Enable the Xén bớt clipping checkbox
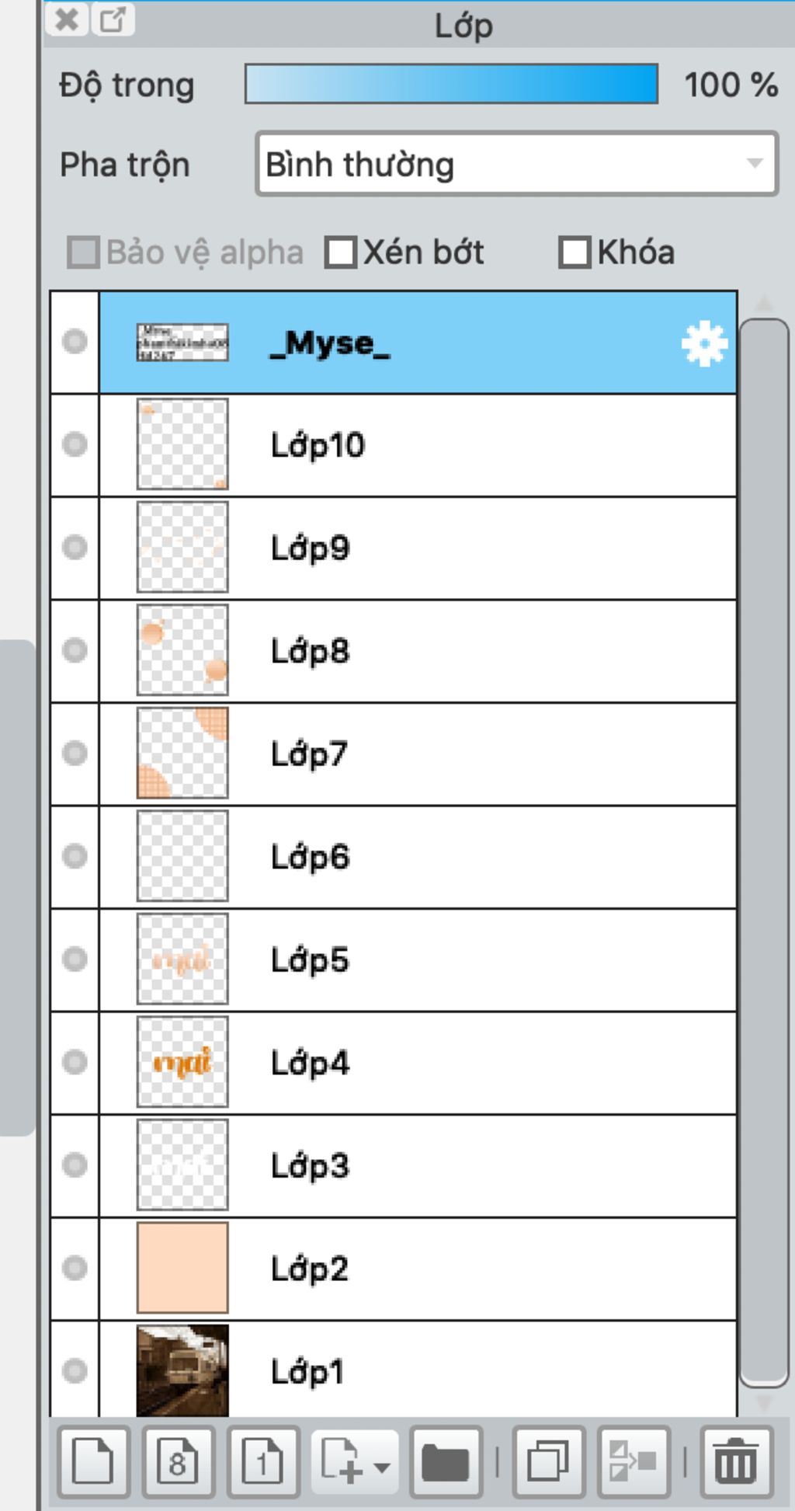 click(341, 253)
